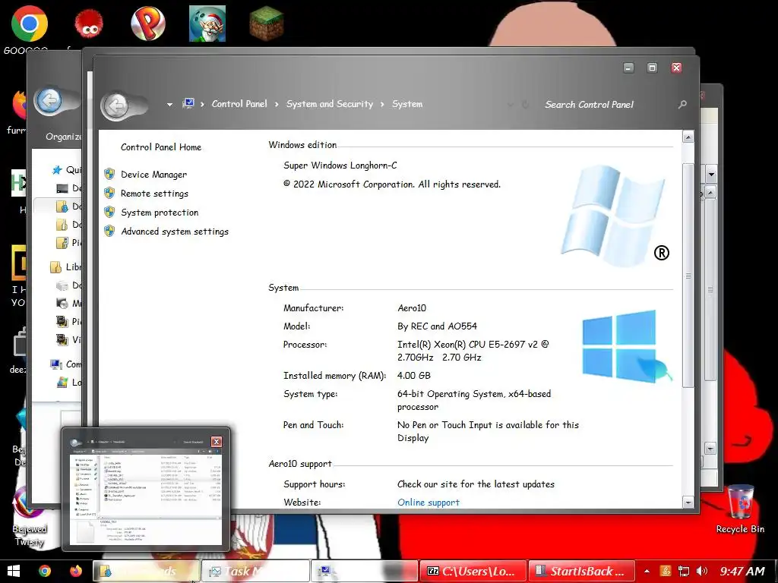The image size is (778, 583).
Task: Click the shield icon beside System protection
Action: point(109,213)
